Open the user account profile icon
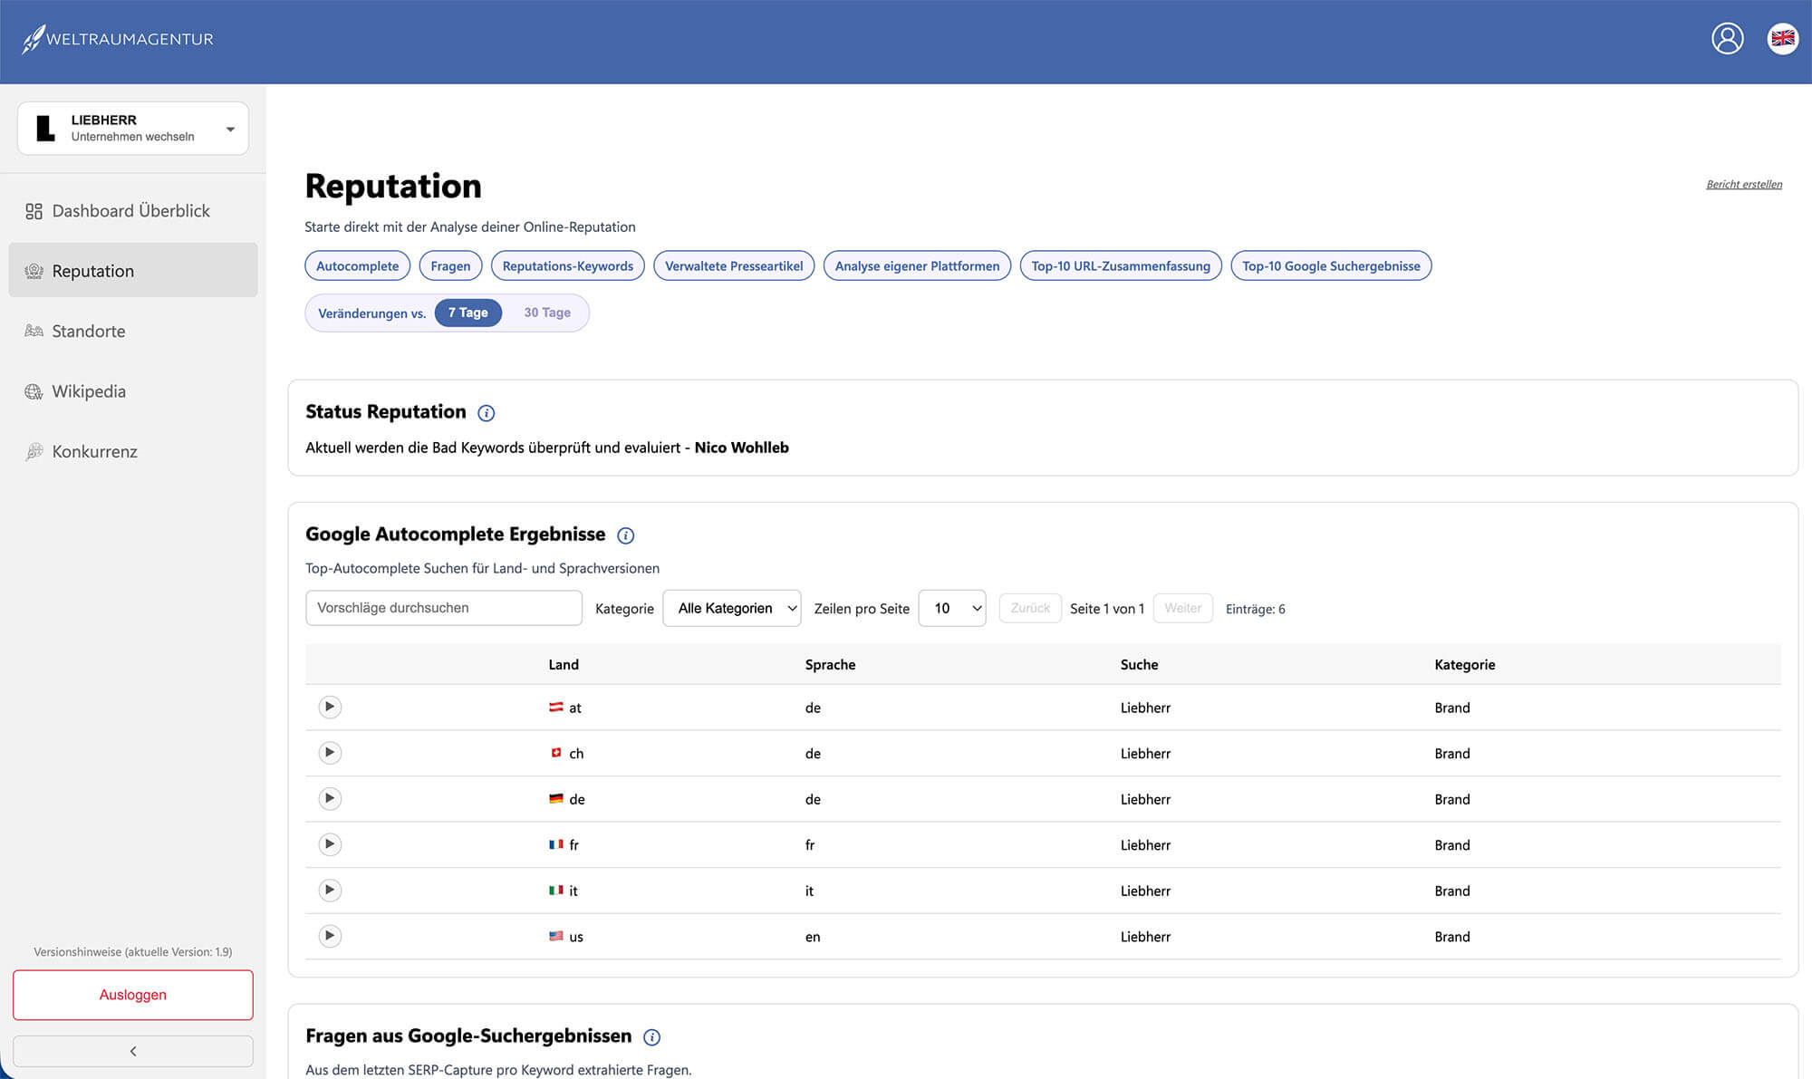1812x1079 pixels. [x=1727, y=38]
